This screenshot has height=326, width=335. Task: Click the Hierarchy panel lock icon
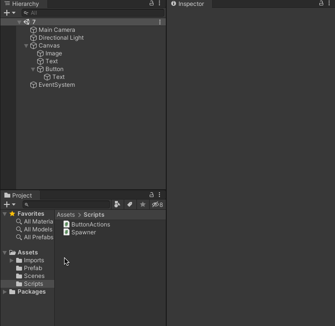pos(152,3)
